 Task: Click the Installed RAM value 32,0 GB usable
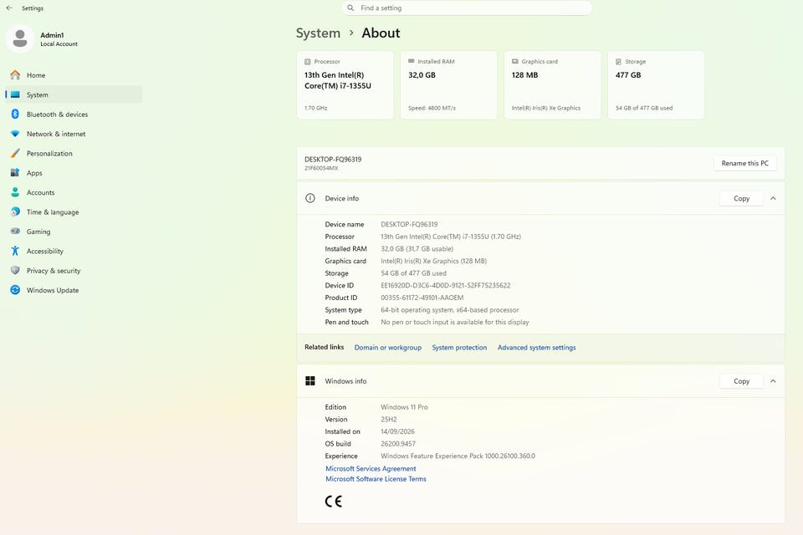(417, 249)
